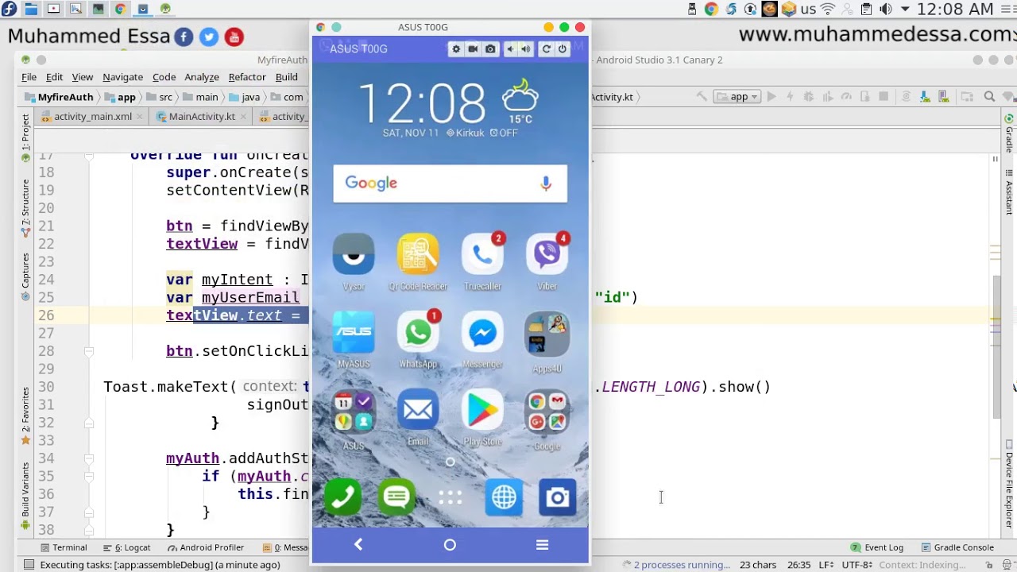The width and height of the screenshot is (1017, 572).
Task: Launch Qr Code Reader app
Action: pyautogui.click(x=418, y=254)
